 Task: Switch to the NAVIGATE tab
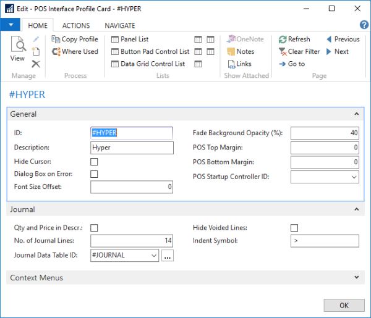pyautogui.click(x=120, y=25)
